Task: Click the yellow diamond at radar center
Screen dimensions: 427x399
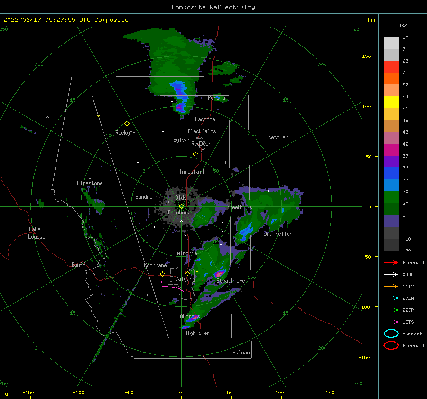Action: 181,206
